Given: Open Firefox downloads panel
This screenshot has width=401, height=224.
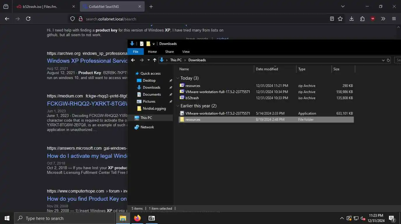Looking at the screenshot, I should click(x=351, y=19).
